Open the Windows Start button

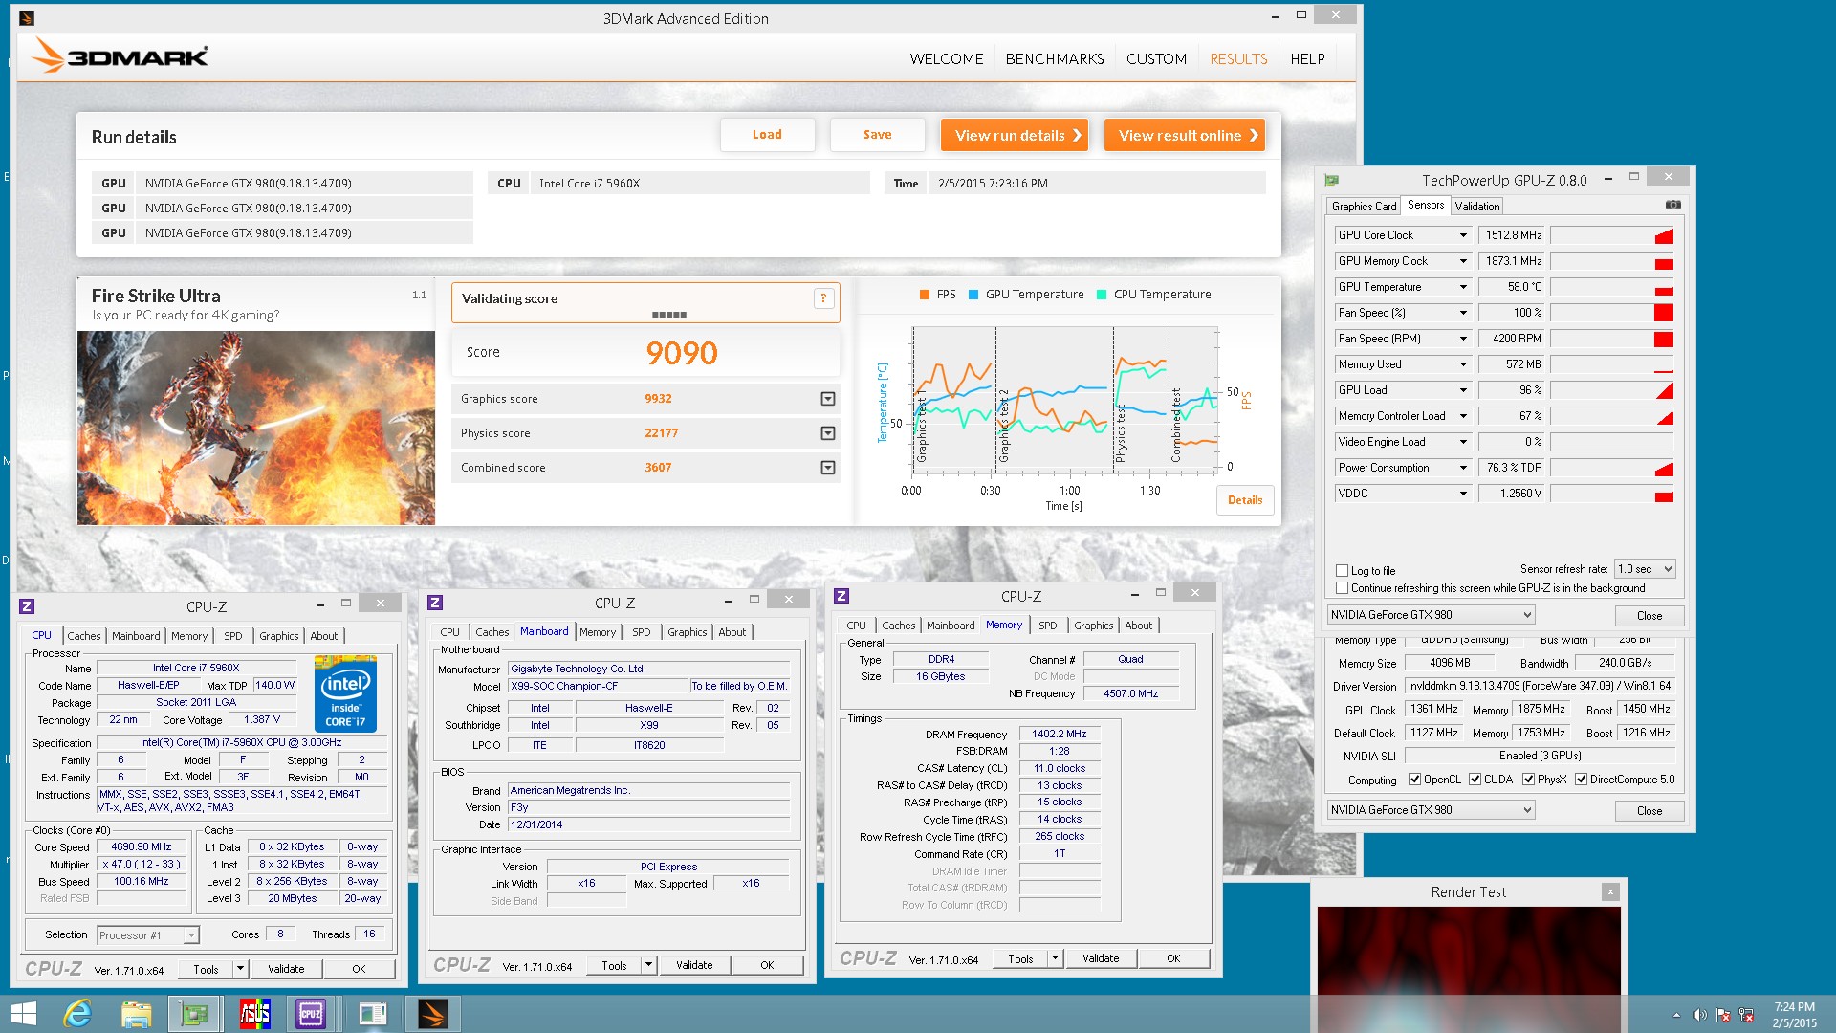24,1014
